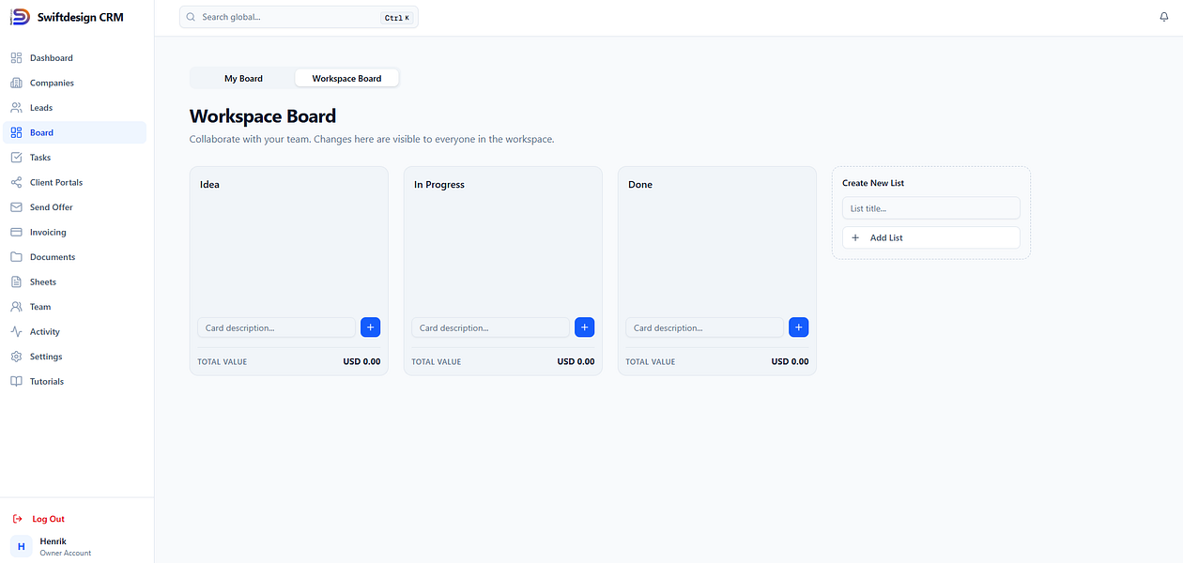The width and height of the screenshot is (1183, 563).
Task: Go to the Team page
Action: (75, 307)
